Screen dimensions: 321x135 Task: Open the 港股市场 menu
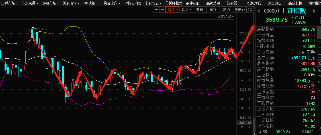point(50,3)
